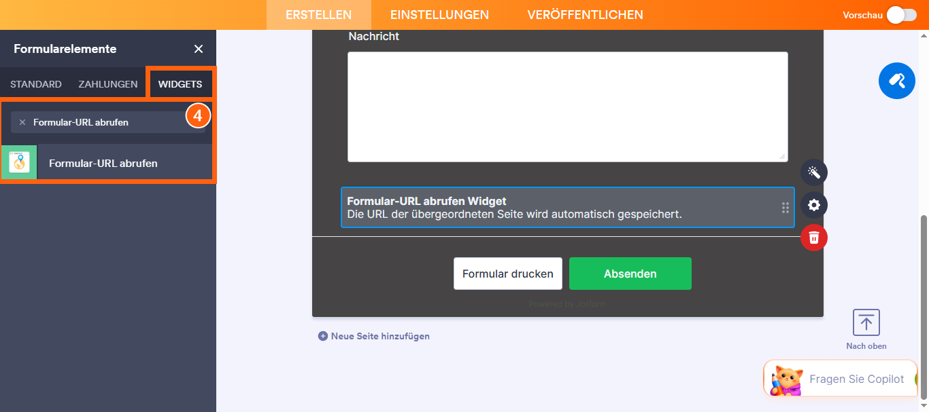Go to the VERÖFFENTLICHEN tab

coord(585,15)
